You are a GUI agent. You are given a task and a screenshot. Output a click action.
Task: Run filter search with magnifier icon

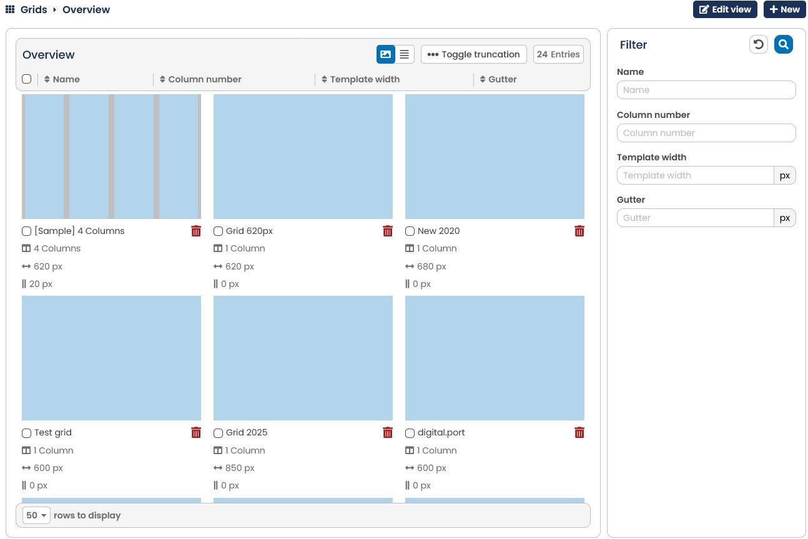(784, 44)
